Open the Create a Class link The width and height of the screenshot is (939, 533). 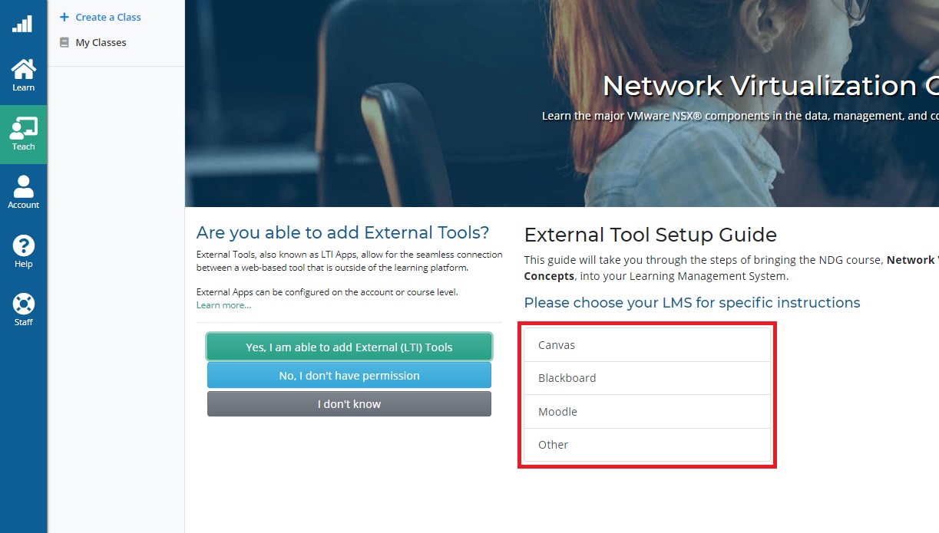tap(108, 17)
